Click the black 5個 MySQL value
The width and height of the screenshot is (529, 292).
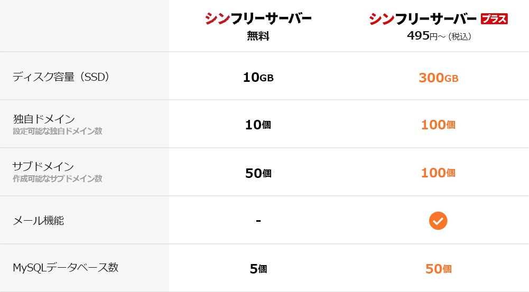click(258, 269)
